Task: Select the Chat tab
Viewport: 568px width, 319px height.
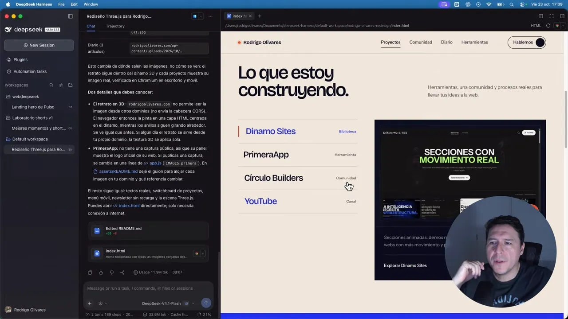Action: click(91, 26)
